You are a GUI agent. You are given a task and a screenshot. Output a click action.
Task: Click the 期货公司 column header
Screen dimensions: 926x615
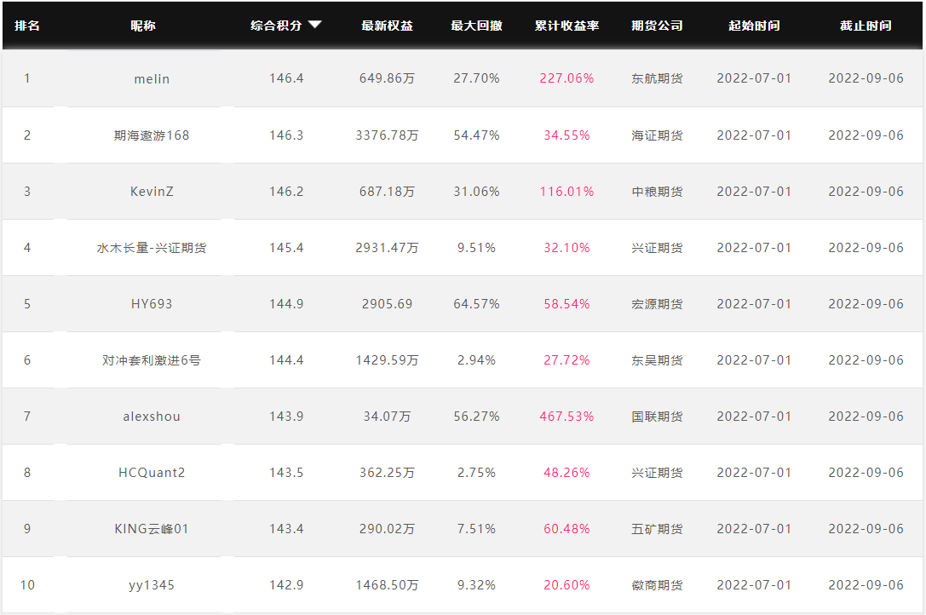point(657,26)
